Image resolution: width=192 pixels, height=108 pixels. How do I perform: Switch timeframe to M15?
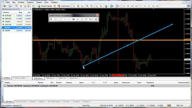(x=132, y=6)
